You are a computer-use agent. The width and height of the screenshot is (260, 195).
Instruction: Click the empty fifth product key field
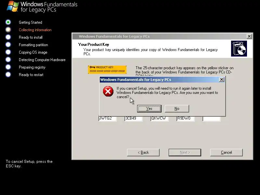[x=212, y=119]
